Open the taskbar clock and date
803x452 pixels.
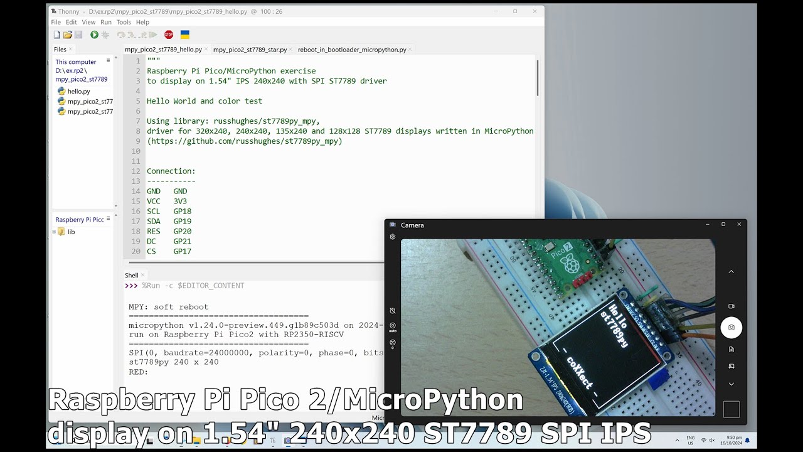[x=731, y=440]
